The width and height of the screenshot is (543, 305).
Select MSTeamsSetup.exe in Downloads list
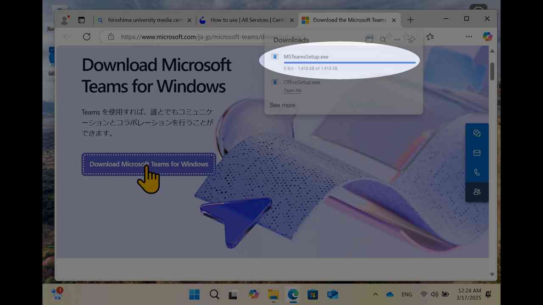(x=306, y=57)
